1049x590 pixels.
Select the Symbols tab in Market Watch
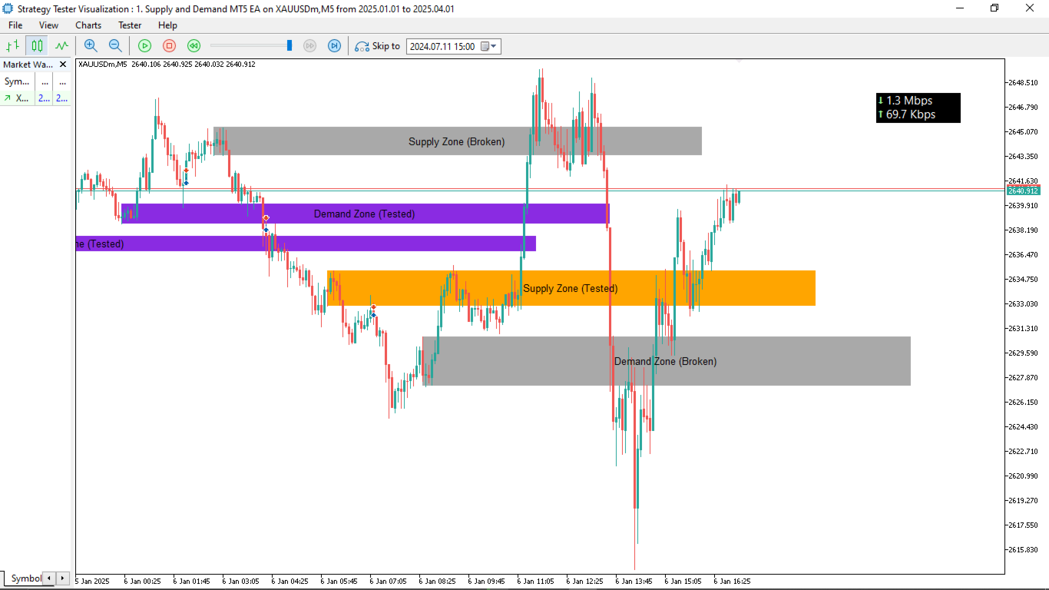click(x=26, y=578)
